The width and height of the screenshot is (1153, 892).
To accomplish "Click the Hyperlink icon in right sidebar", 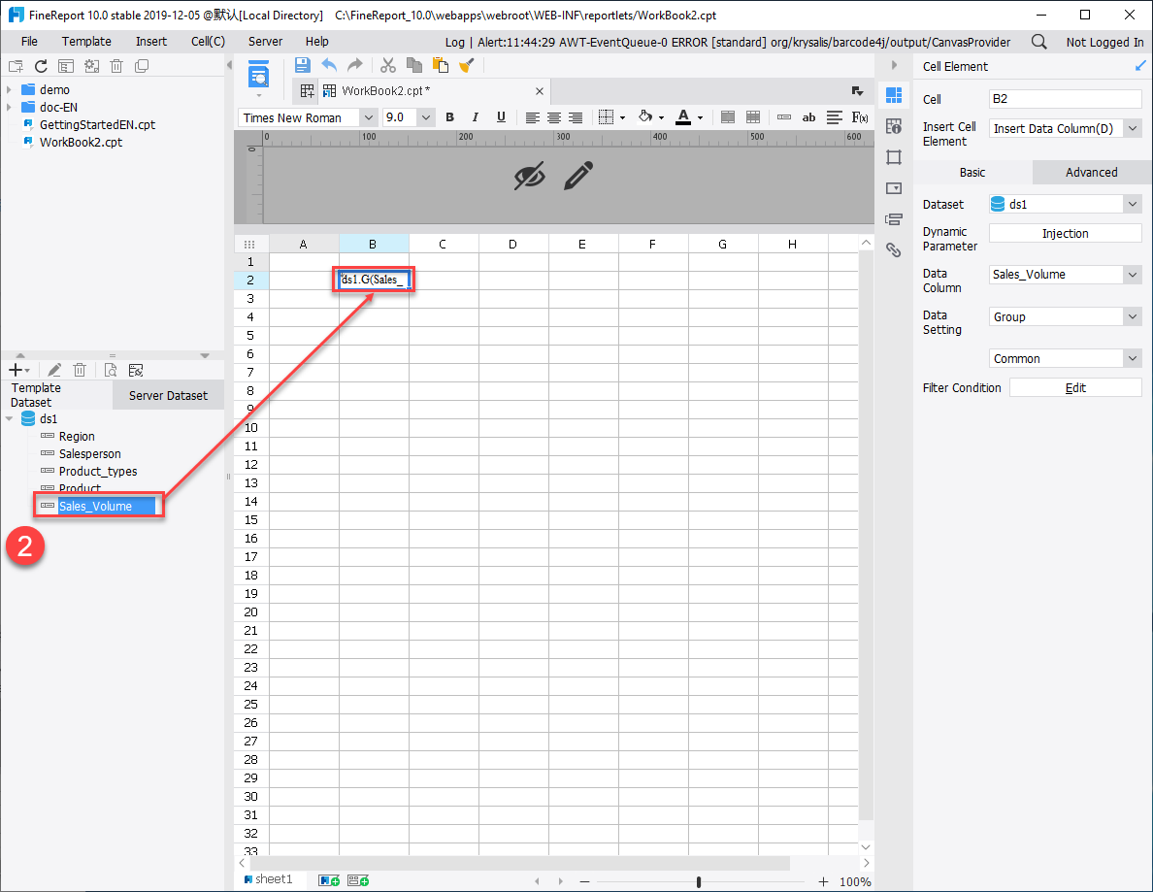I will pos(894,249).
